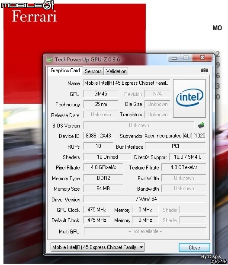
Task: Click the Memory Type field DDR2
Action: point(103,178)
